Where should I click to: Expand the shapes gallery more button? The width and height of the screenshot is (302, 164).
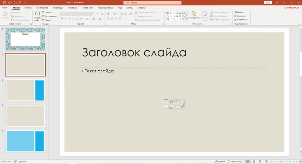(186, 19)
